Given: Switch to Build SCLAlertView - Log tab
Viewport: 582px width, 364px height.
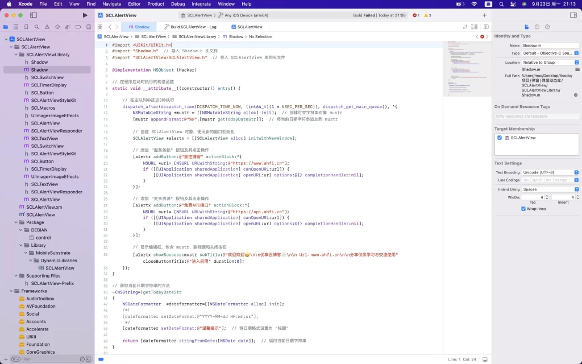Looking at the screenshot, I should (x=190, y=27).
